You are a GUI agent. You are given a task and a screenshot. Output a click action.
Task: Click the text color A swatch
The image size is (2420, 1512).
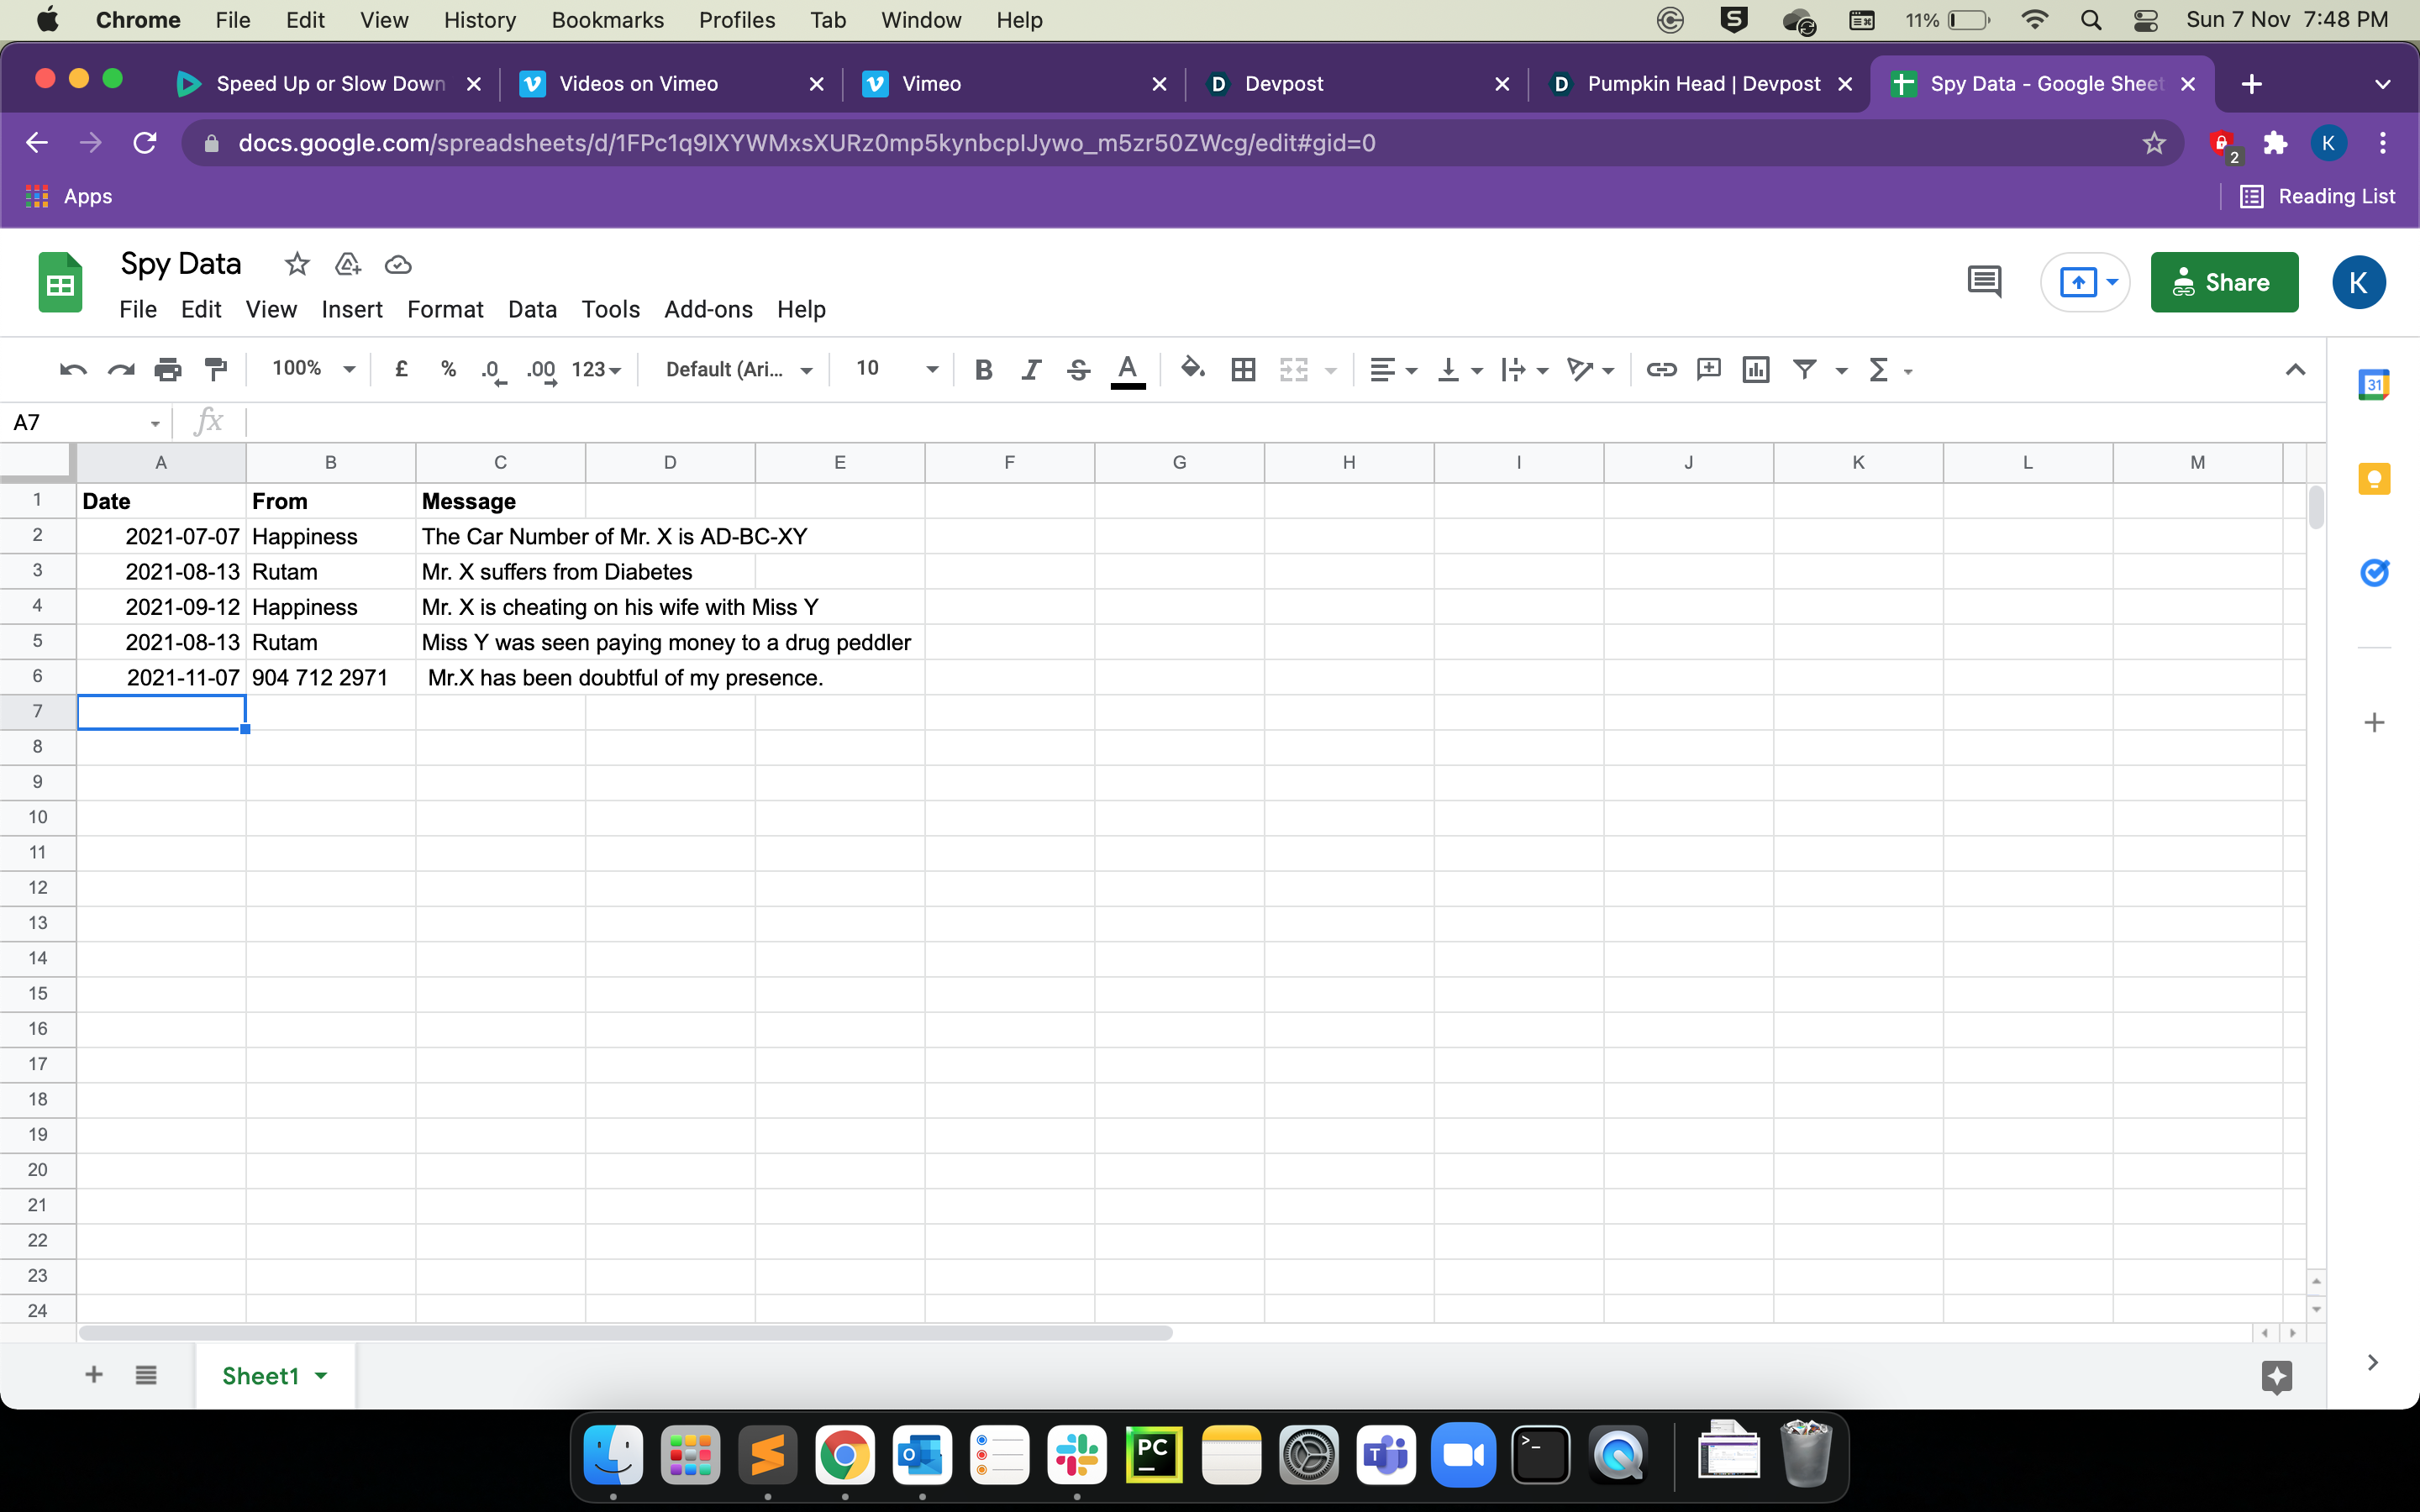(1127, 369)
